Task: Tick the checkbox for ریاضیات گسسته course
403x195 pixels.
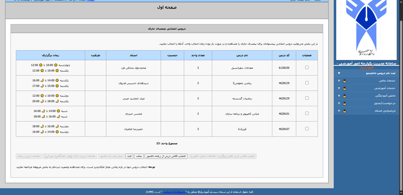Action: [307, 98]
